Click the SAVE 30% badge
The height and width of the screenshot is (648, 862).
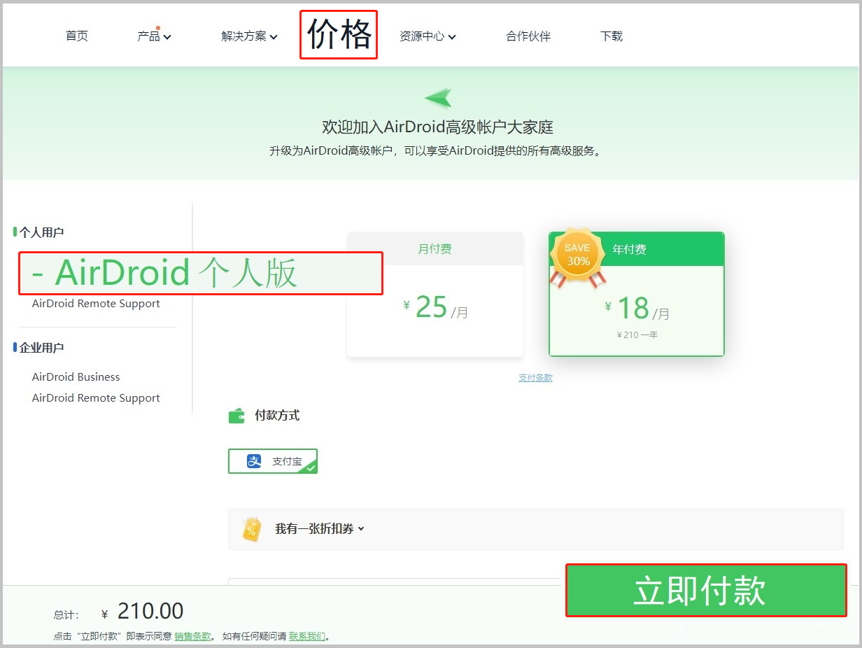577,257
